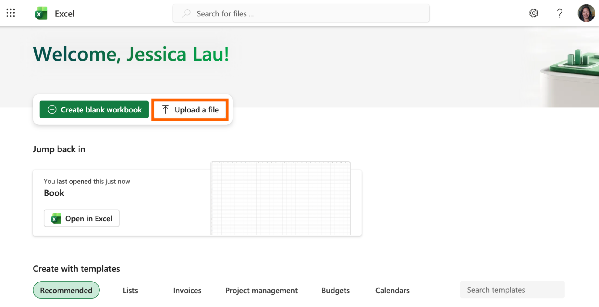Switch to the Invoices templates tab
This screenshot has width=599, height=307.
tap(187, 290)
